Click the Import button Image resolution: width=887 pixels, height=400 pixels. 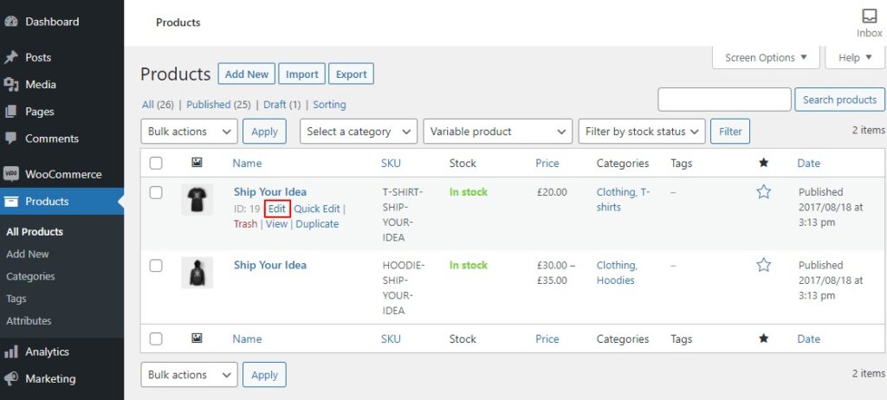pyautogui.click(x=302, y=74)
